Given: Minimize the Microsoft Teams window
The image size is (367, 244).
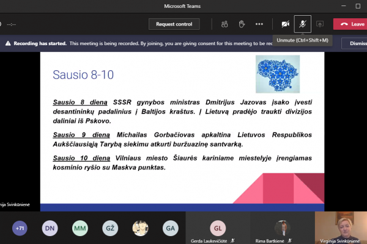Looking at the screenshot, I should [x=343, y=6].
